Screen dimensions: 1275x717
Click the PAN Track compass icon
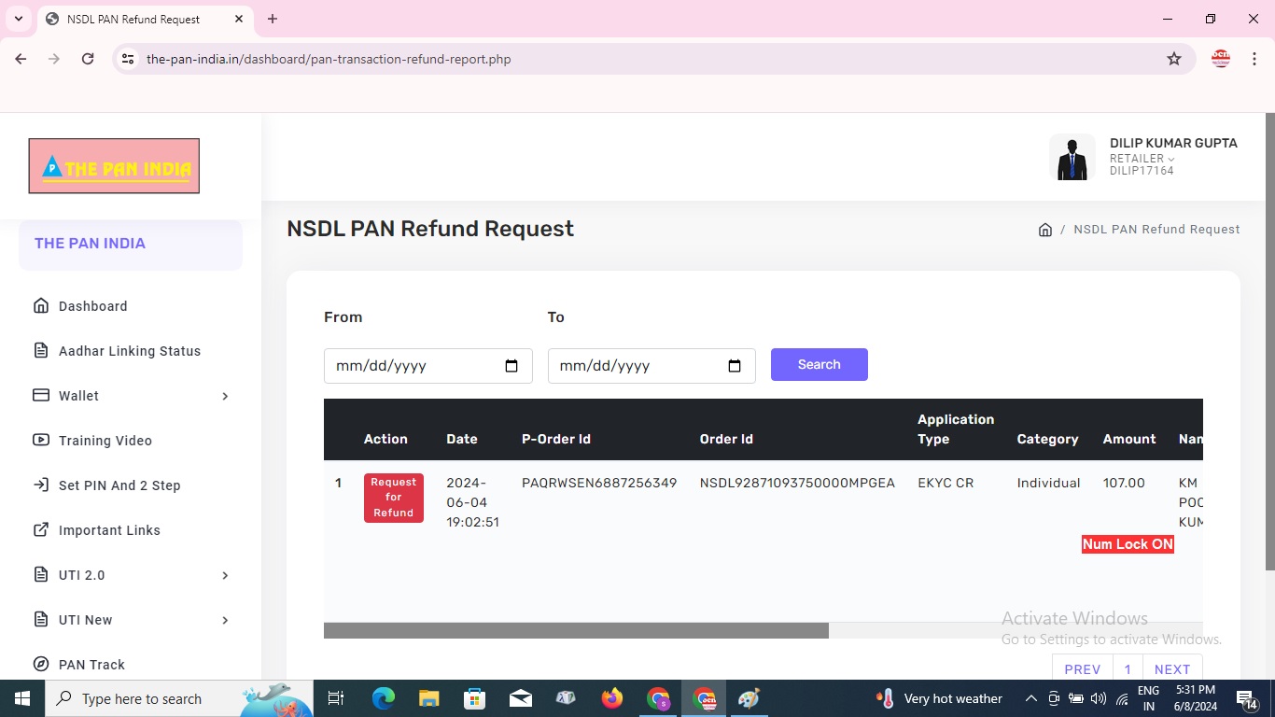point(41,665)
